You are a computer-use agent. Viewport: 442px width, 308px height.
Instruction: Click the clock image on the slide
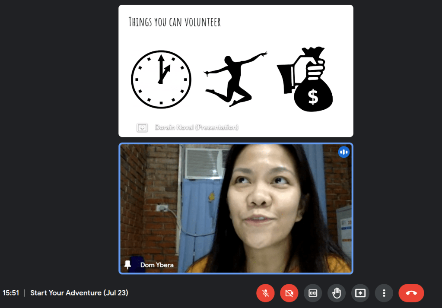click(161, 79)
